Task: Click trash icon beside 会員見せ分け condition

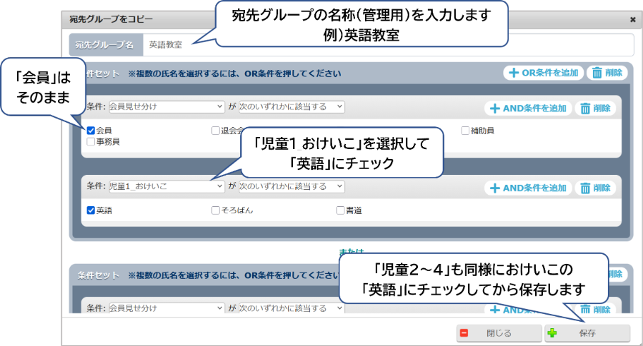Action: point(585,108)
